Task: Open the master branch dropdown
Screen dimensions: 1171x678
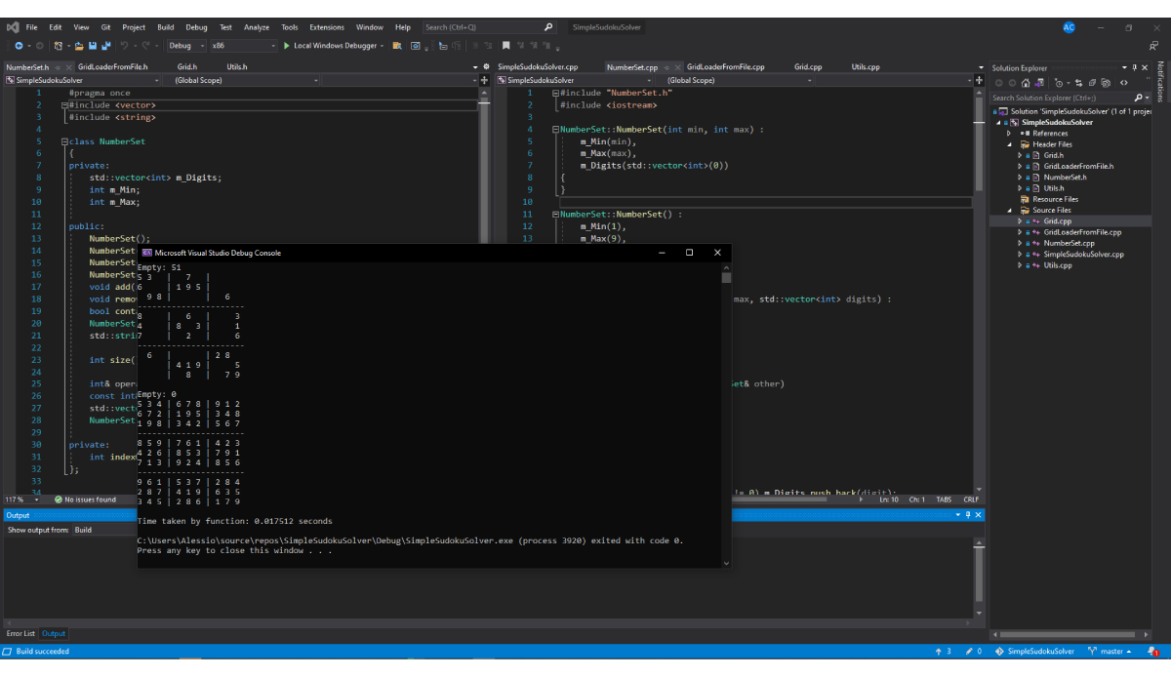Action: pos(1109,652)
